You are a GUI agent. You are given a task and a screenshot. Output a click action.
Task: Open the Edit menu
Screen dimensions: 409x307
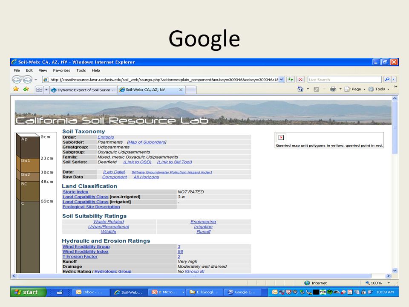point(29,70)
